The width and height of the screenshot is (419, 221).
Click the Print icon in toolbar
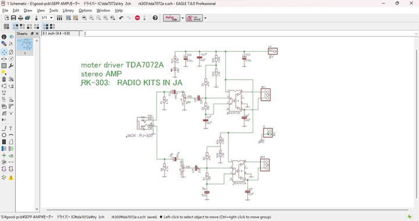tap(20, 18)
